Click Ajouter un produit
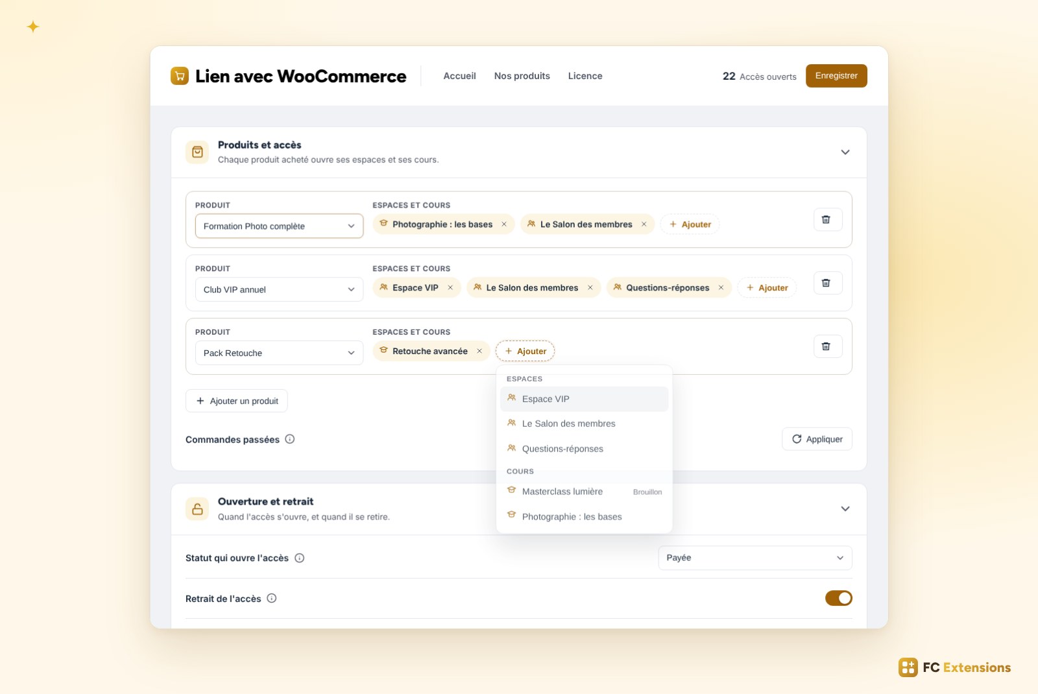The width and height of the screenshot is (1038, 694). coord(237,401)
